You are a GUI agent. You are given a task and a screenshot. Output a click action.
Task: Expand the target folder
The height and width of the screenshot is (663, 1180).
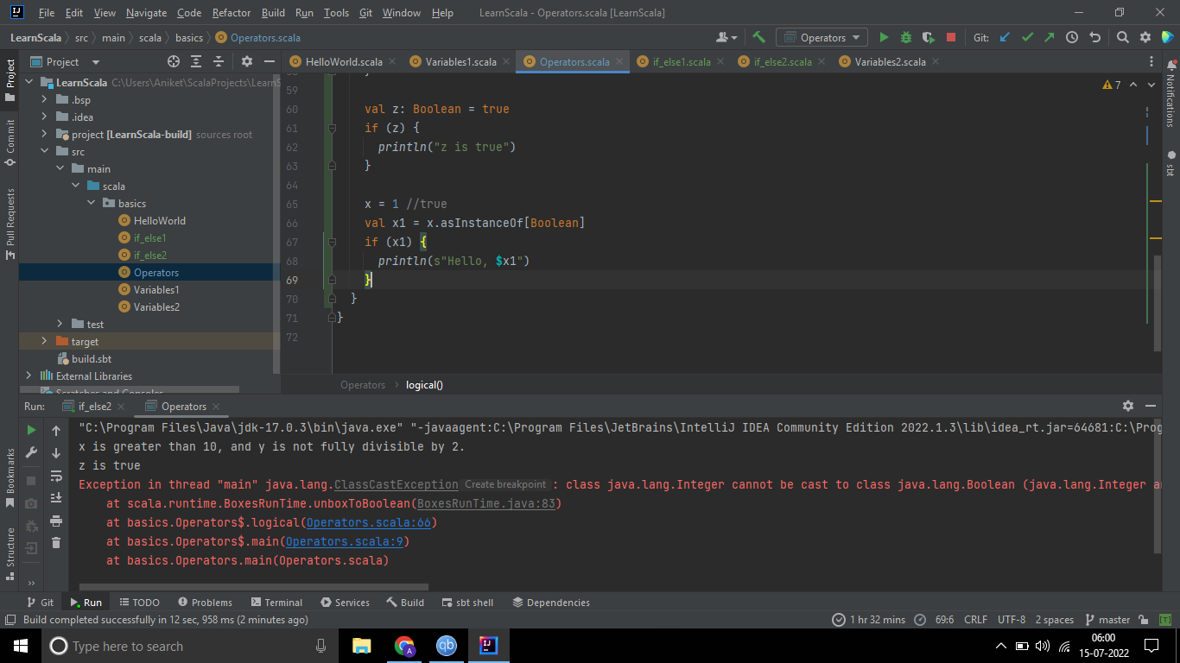click(44, 341)
